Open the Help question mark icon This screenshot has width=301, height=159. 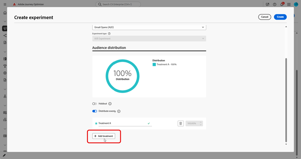(275, 4)
